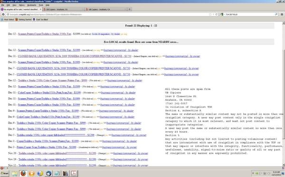The height and width of the screenshot is (177, 285).
Task: Open the taskbar icon left of PDF reader
Action: [x=66, y=173]
